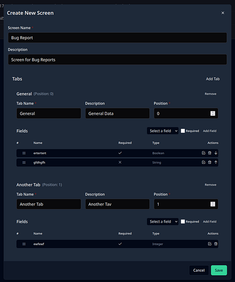This screenshot has height=282, width=235.
Task: Open Select a field dropdown in General
Action: (x=163, y=131)
